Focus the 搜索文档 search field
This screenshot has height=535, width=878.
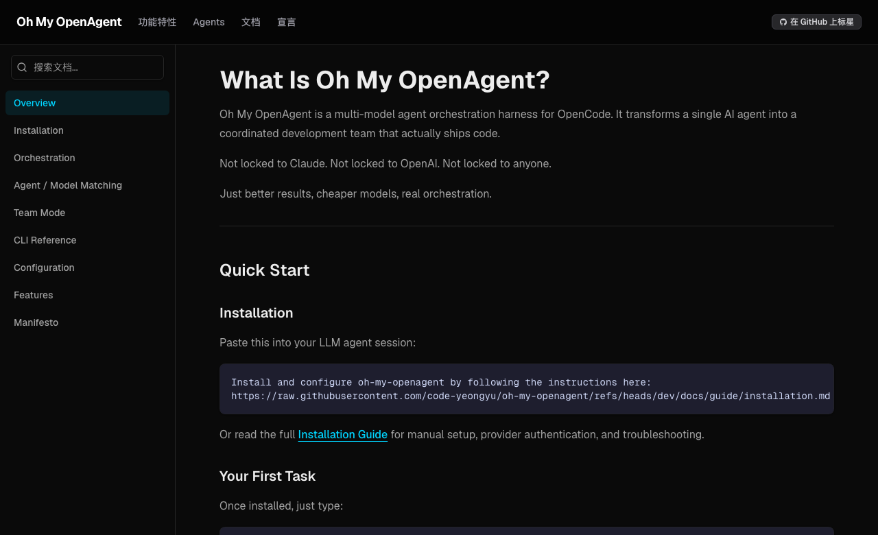coord(87,67)
